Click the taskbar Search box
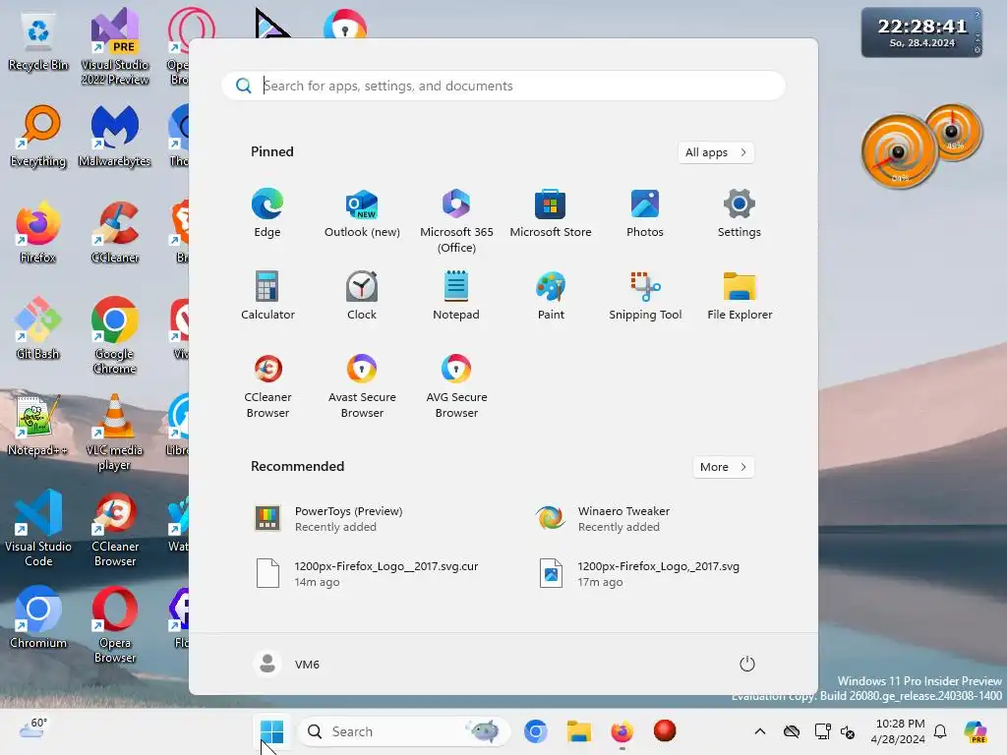 coord(404,731)
